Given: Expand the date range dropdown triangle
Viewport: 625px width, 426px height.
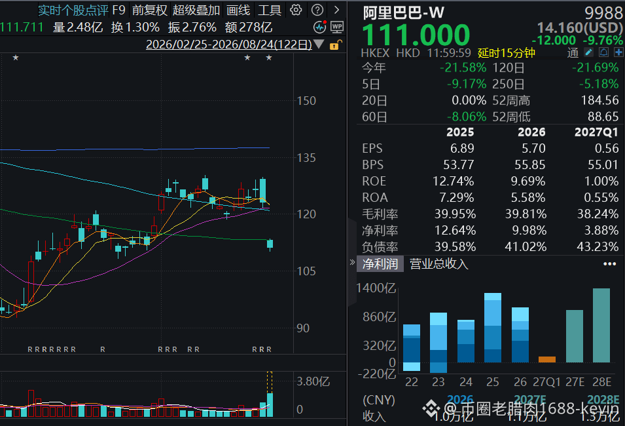Looking at the screenshot, I should 319,44.
